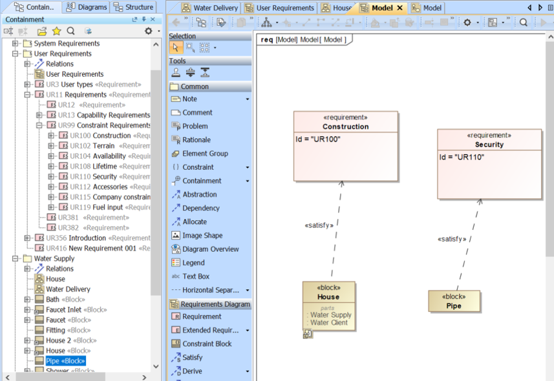554x381 pixels.
Task: Pick the Image Shape tool from palette
Action: pos(202,236)
